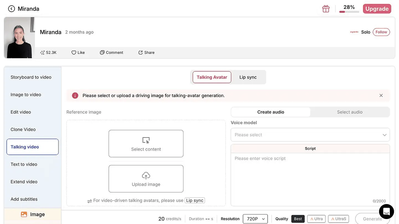Open Text to video in sidebar
The width and height of the screenshot is (399, 224).
tap(32, 164)
